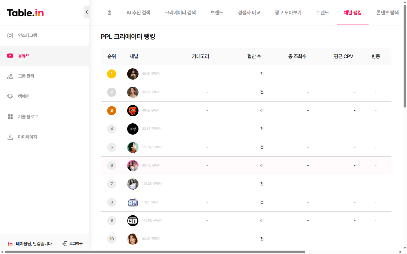This screenshot has width=407, height=254.
Task: Select the YouTube sidebar icon
Action: 10,55
